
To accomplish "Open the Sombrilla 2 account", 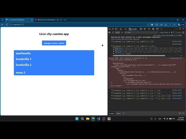I will point(54,65).
